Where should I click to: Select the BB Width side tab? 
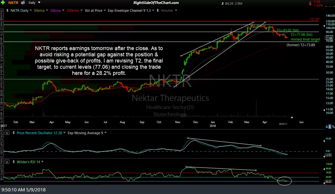(2, 98)
